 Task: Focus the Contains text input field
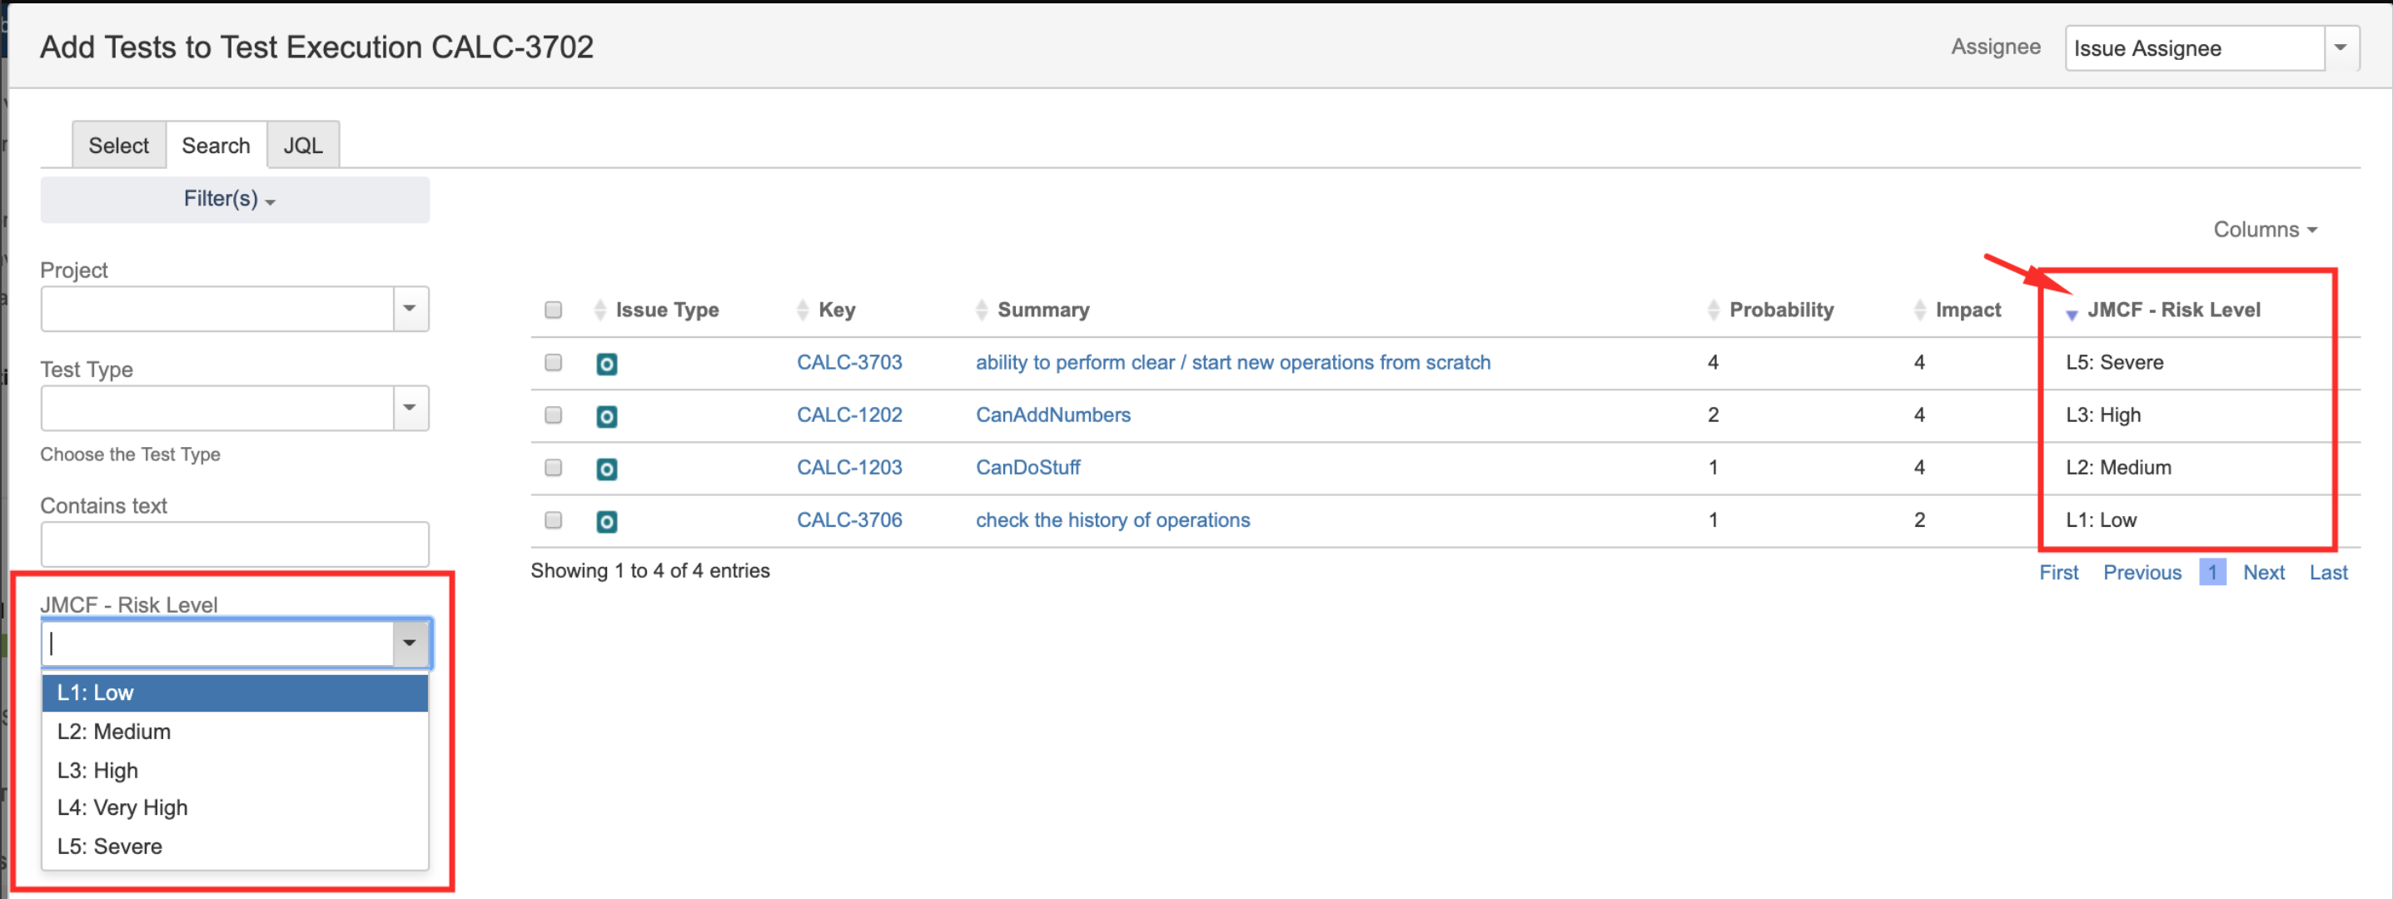235,545
